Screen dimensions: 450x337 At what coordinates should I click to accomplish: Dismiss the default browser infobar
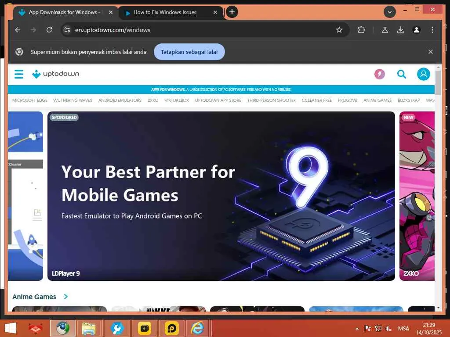point(431,52)
